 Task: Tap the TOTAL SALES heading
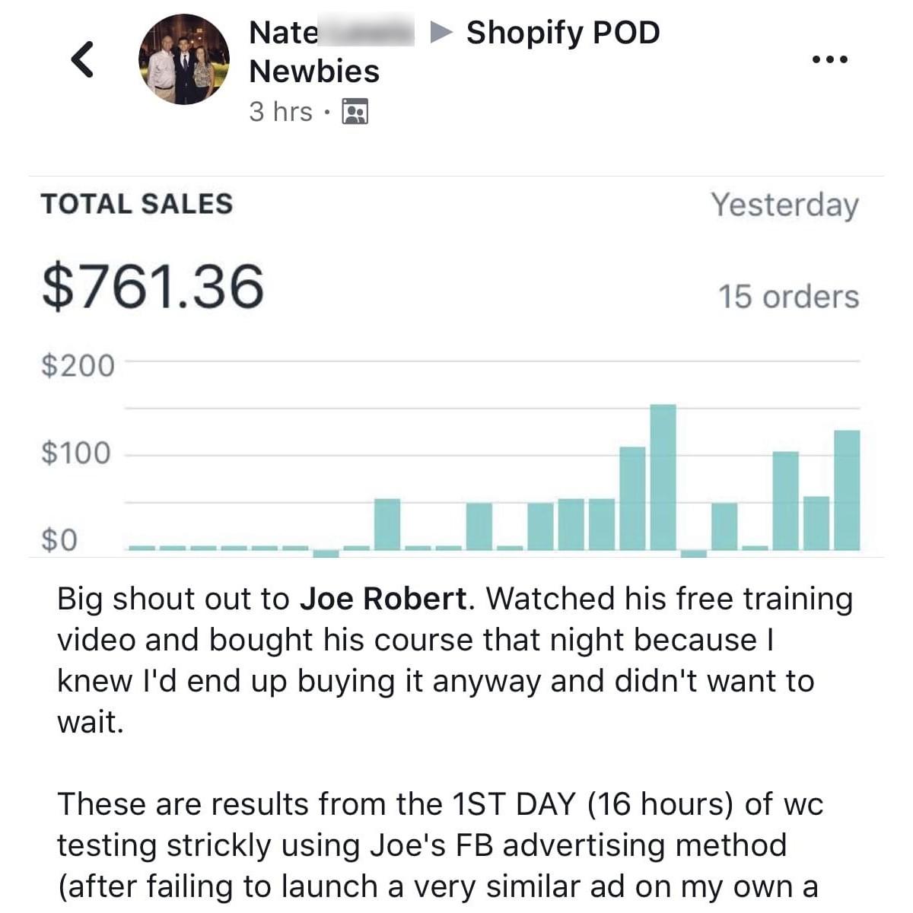pyautogui.click(x=137, y=204)
